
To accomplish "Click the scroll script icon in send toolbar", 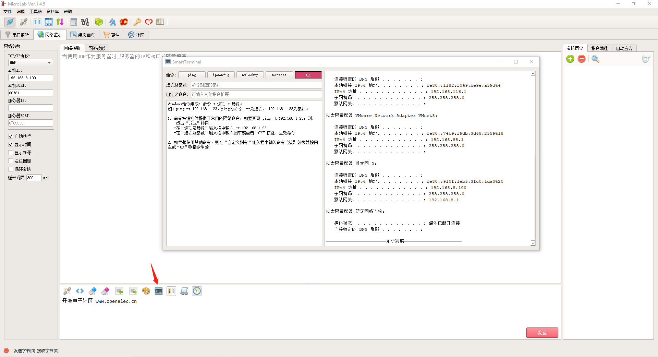I will (184, 291).
